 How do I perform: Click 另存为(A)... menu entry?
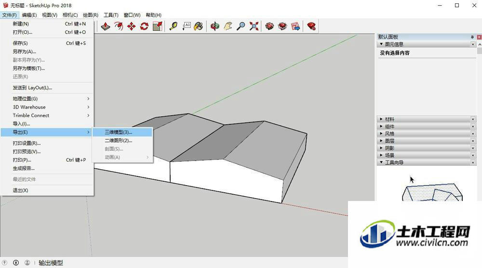coord(47,51)
